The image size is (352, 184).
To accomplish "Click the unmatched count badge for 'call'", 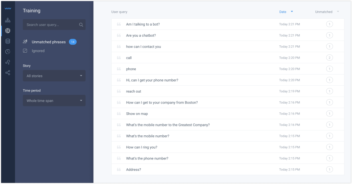I will click(x=329, y=58).
